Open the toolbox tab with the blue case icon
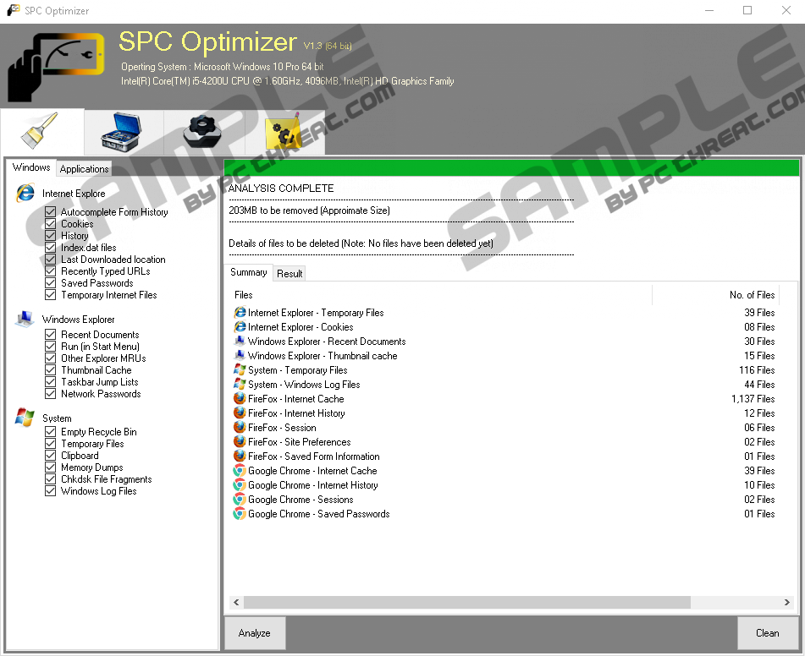The image size is (805, 656). pyautogui.click(x=124, y=132)
